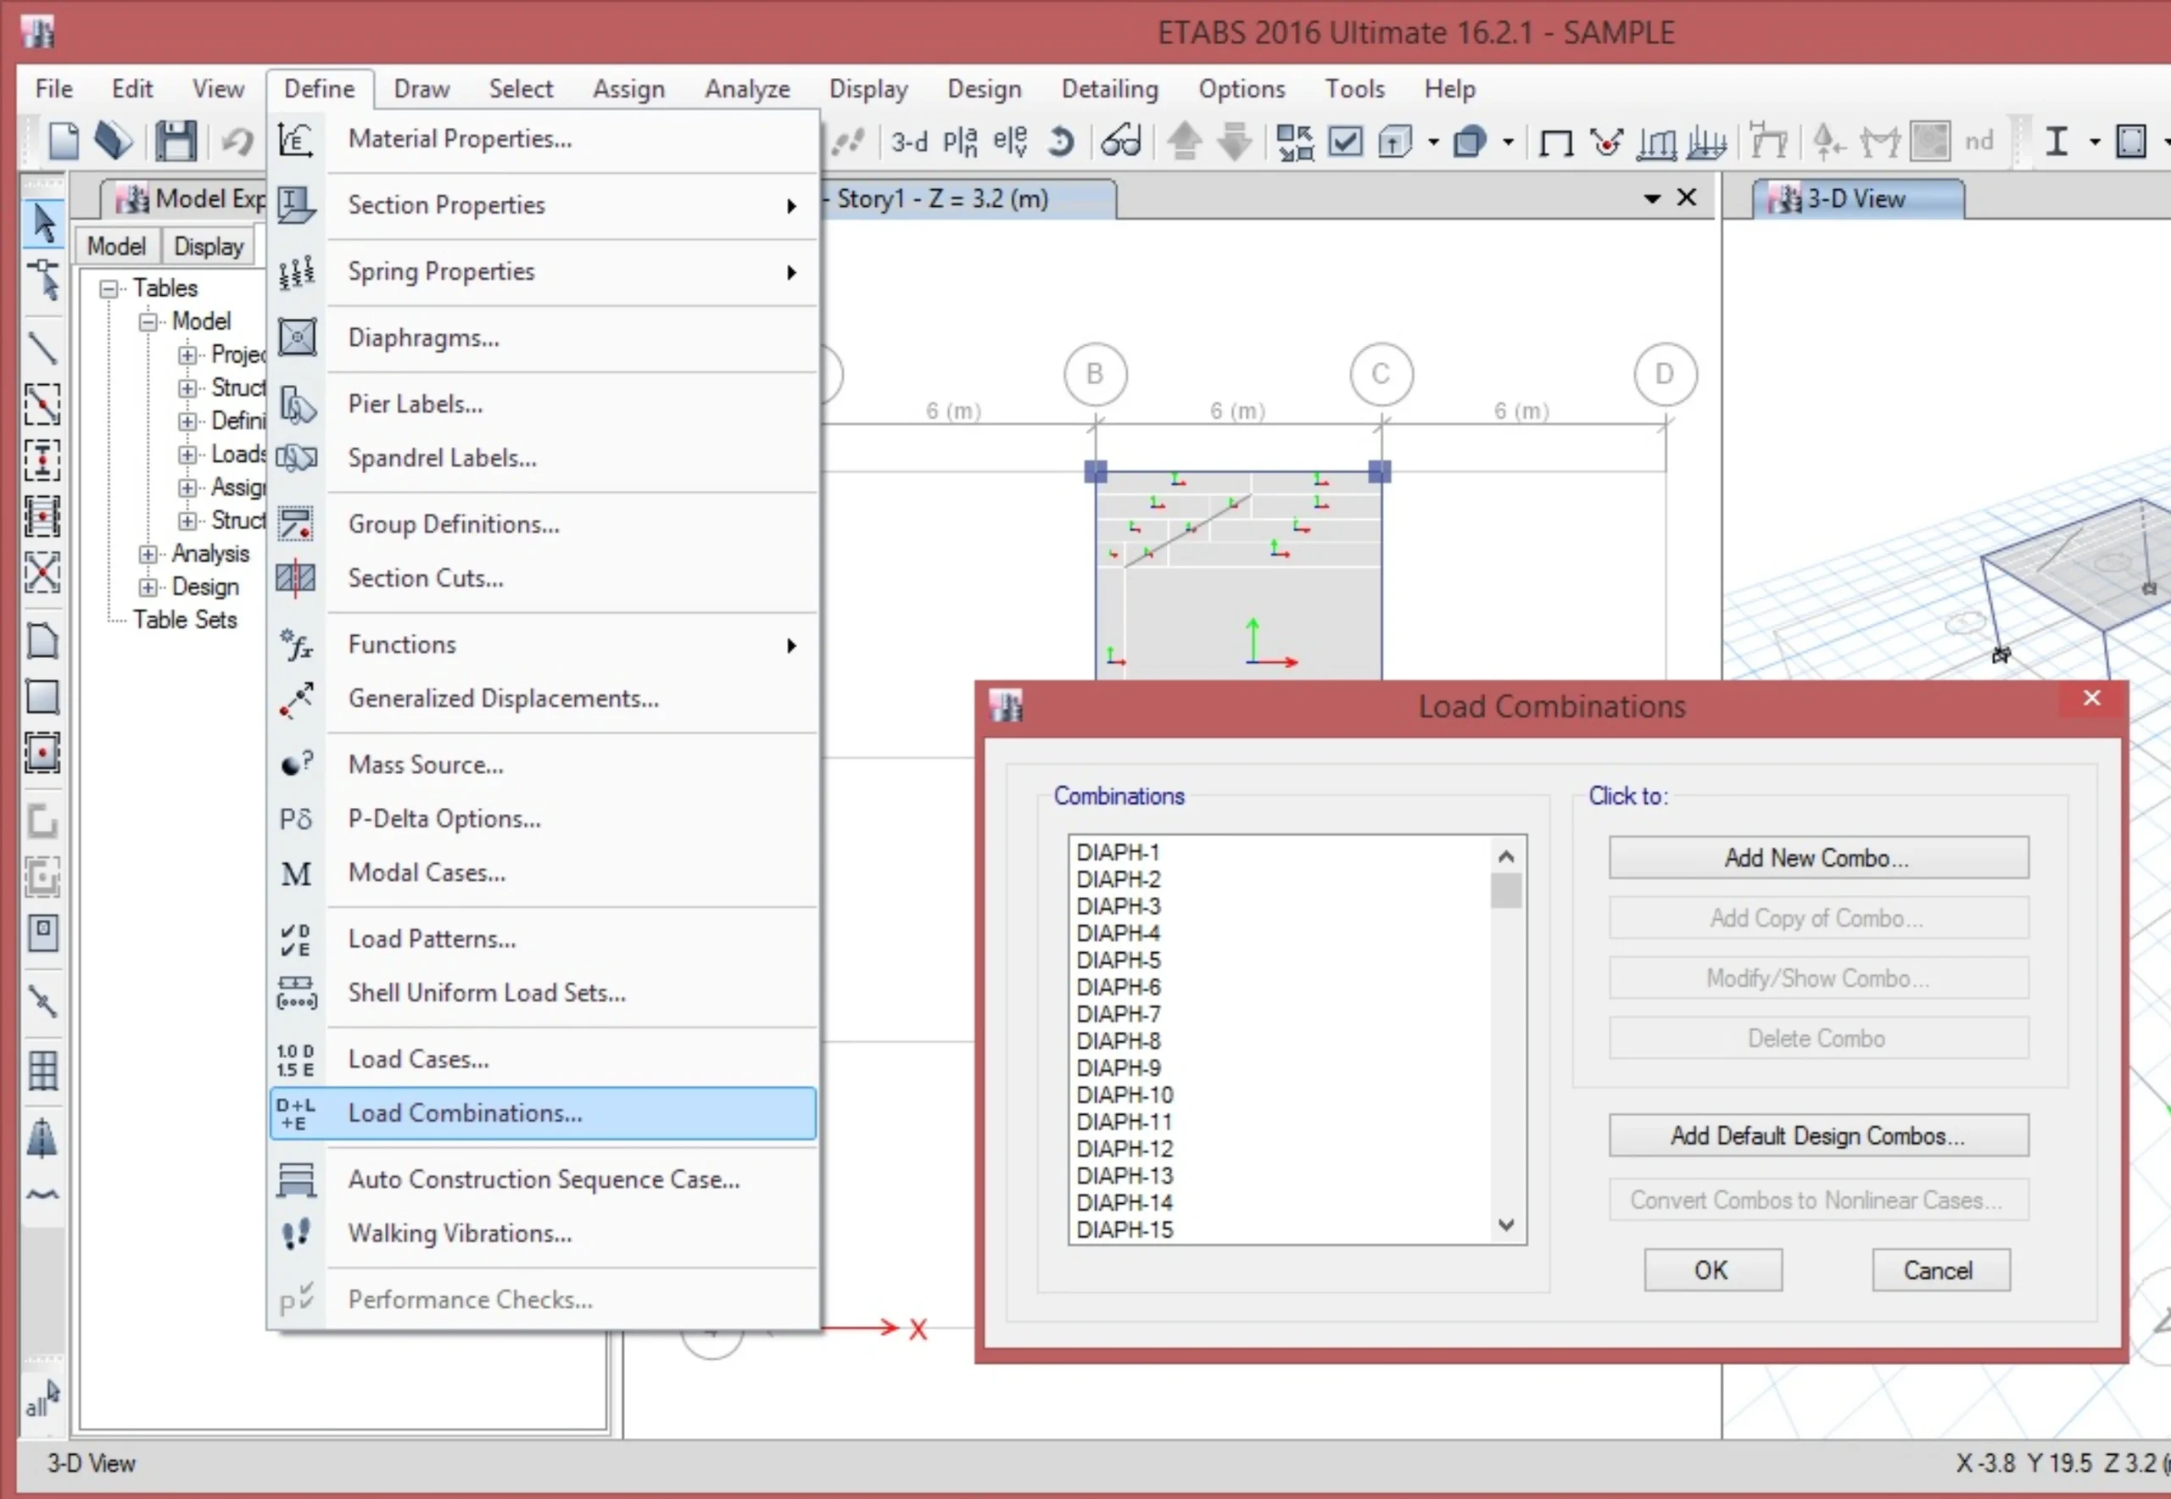The width and height of the screenshot is (2171, 1499).
Task: Select DIAPH-5 in combinations list
Action: click(1118, 960)
